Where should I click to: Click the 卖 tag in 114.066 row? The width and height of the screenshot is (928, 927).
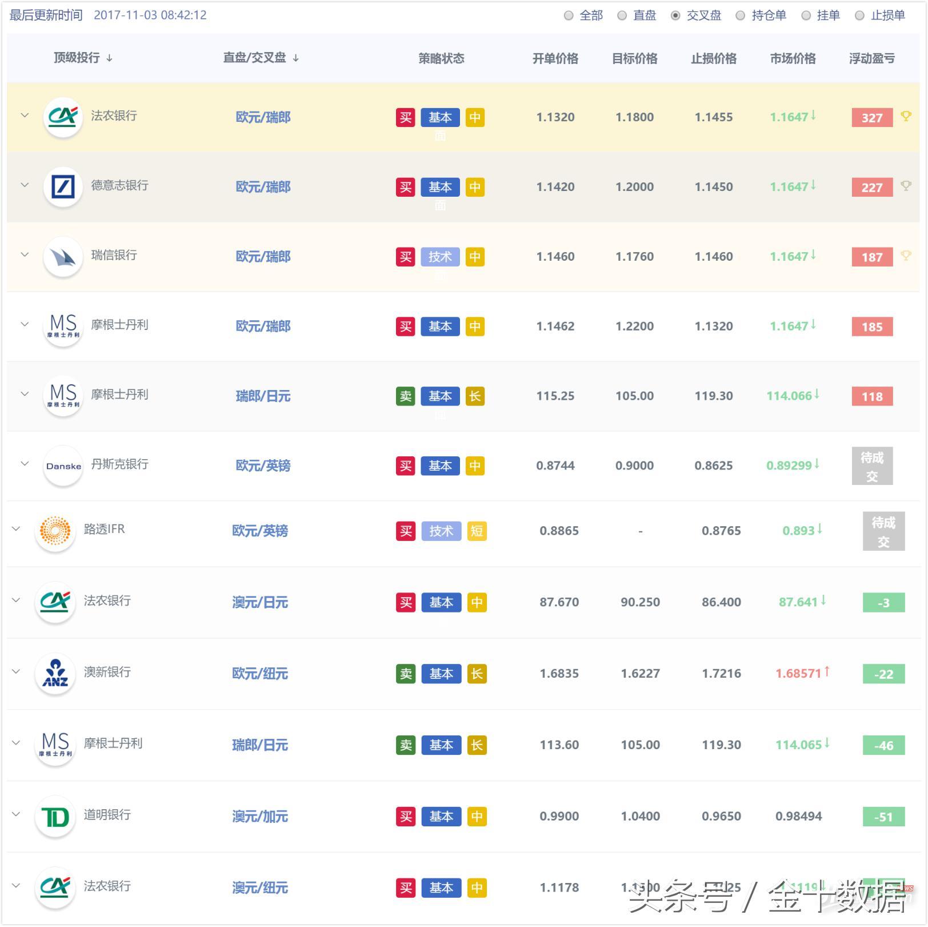coord(406,396)
